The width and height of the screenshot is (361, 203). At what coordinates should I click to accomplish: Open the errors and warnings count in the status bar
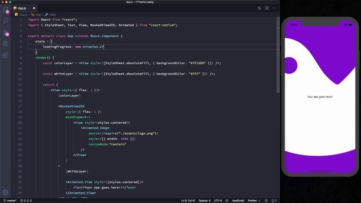click(26, 201)
